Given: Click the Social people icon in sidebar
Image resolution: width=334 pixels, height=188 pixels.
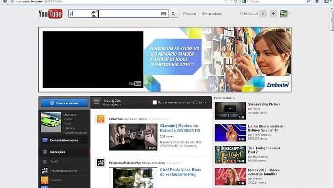Looking at the screenshot, I should (x=45, y=161).
